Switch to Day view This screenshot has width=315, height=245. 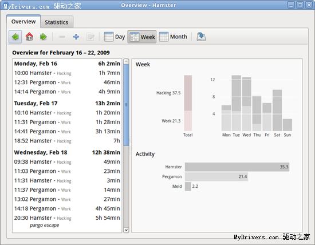coord(115,37)
